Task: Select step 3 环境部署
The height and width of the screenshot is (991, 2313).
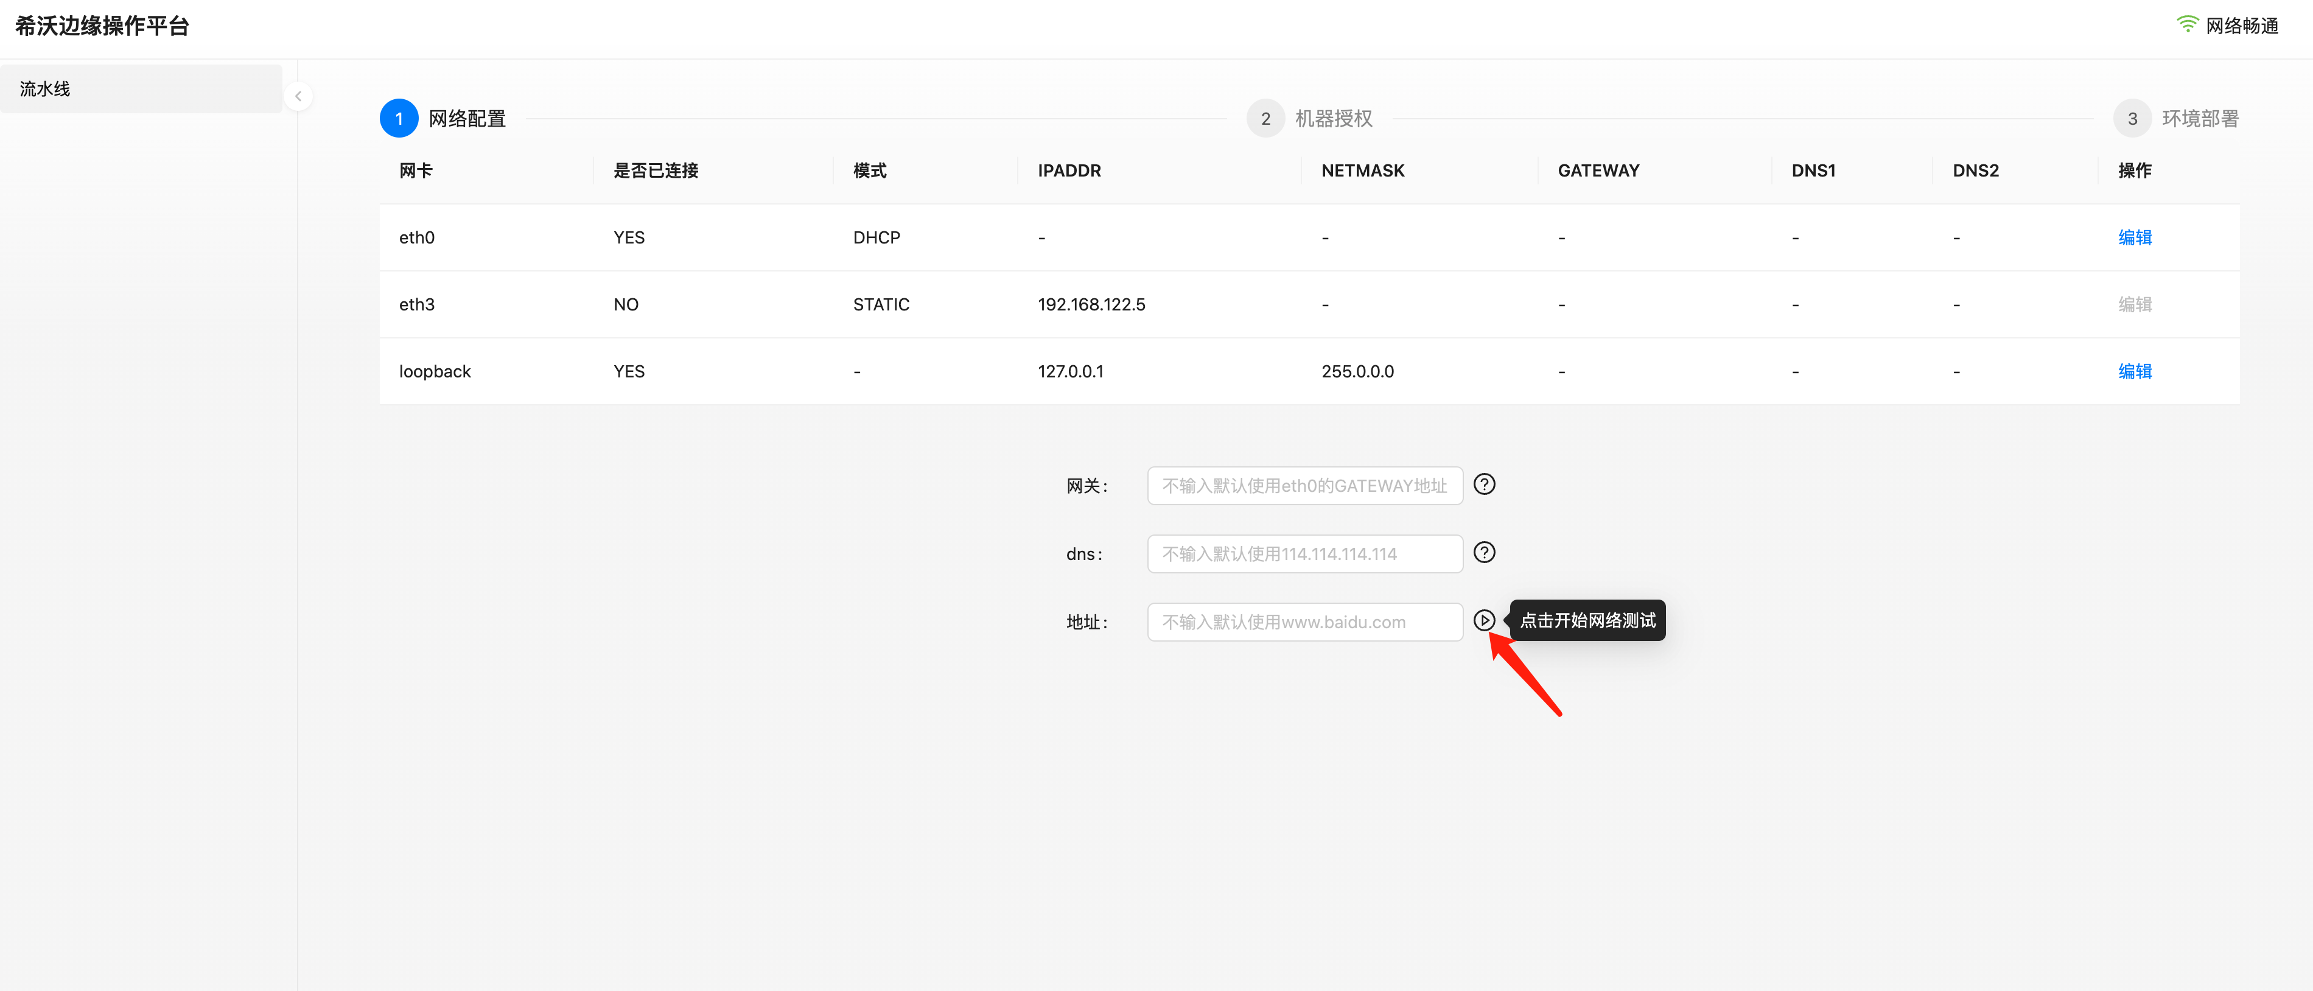Action: pyautogui.click(x=2175, y=119)
